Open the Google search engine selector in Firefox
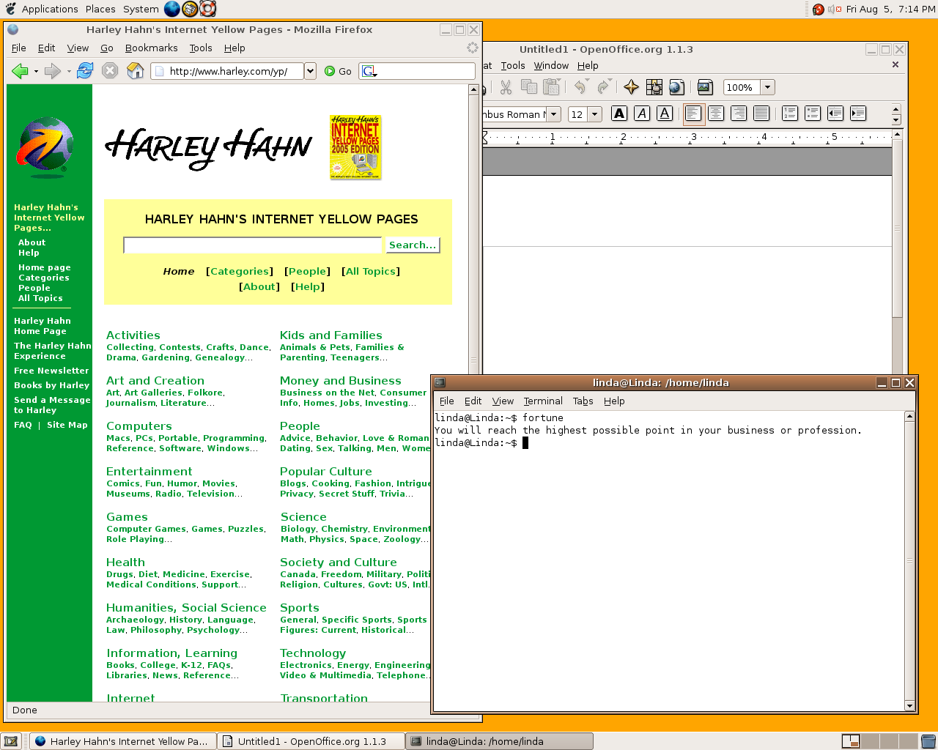938x750 pixels. (x=370, y=71)
